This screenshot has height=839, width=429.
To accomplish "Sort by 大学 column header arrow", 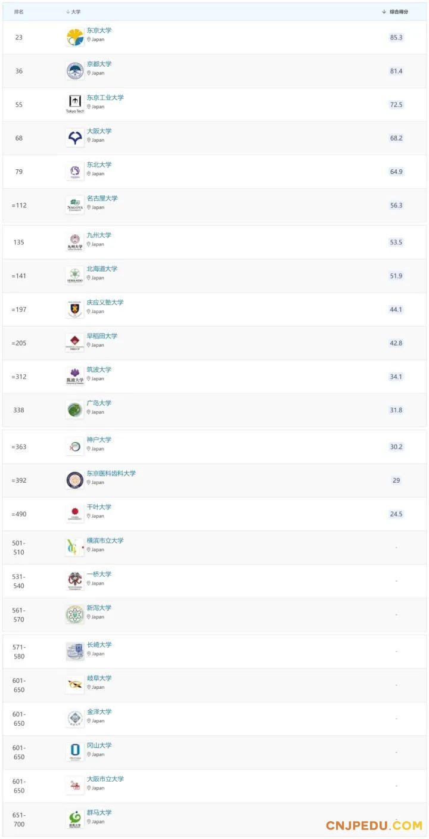I will coord(68,12).
